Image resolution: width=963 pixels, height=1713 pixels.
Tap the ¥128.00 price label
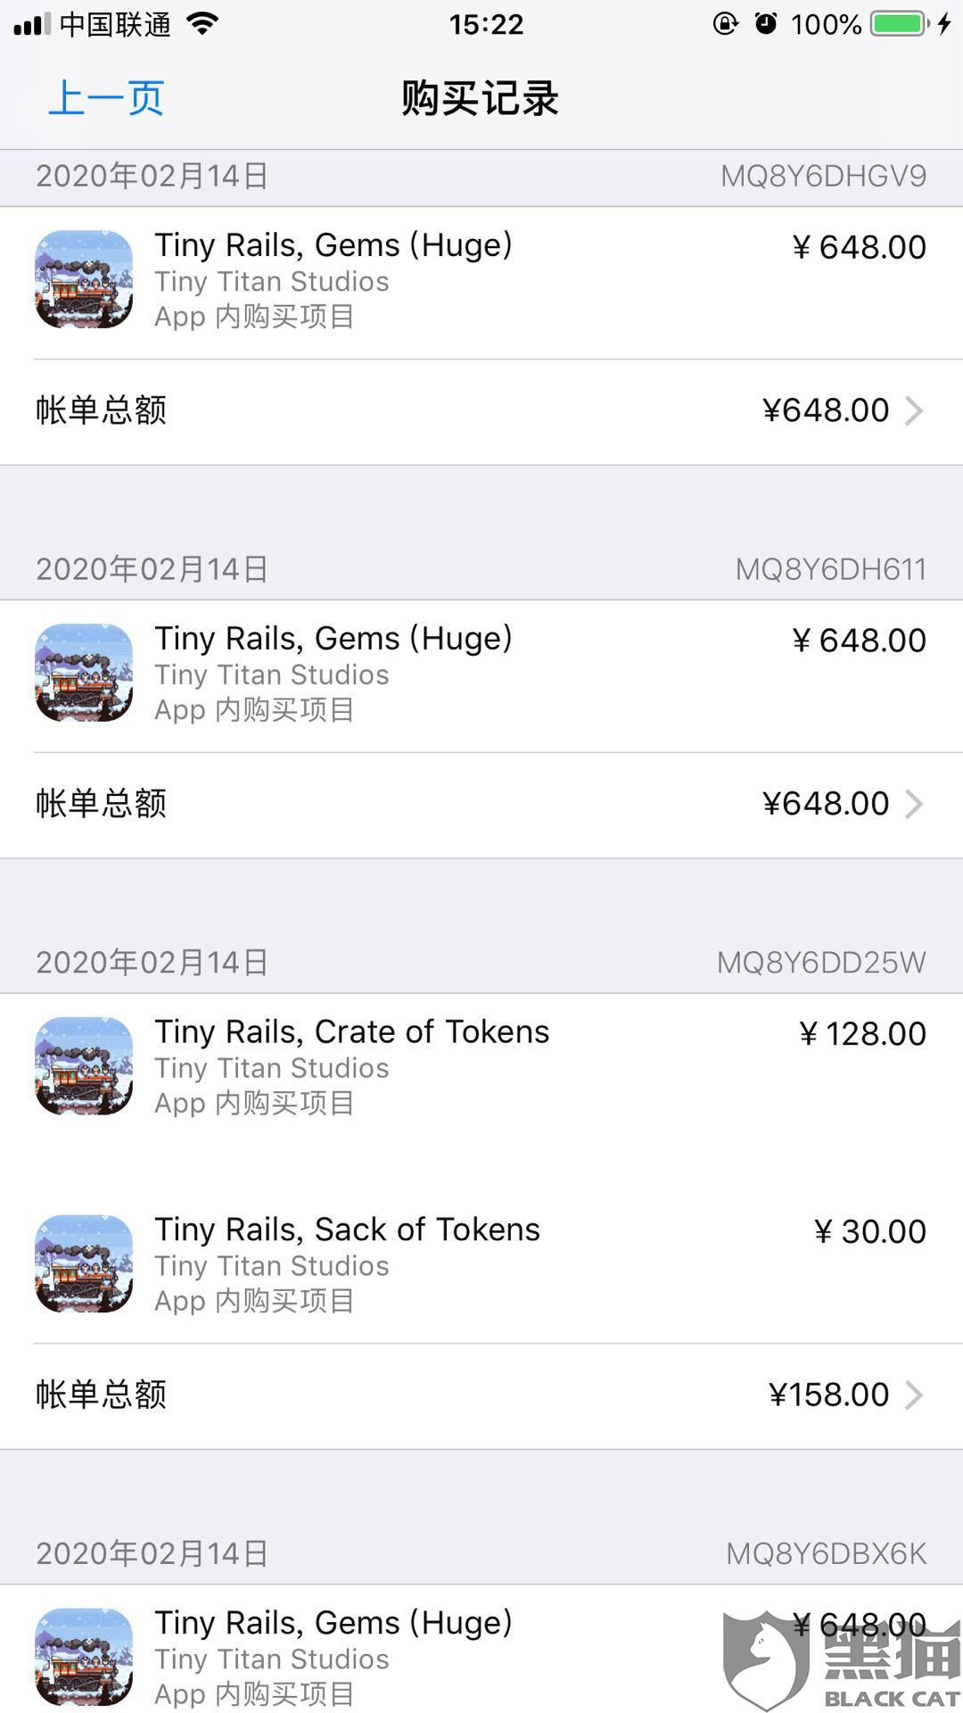tap(862, 1034)
